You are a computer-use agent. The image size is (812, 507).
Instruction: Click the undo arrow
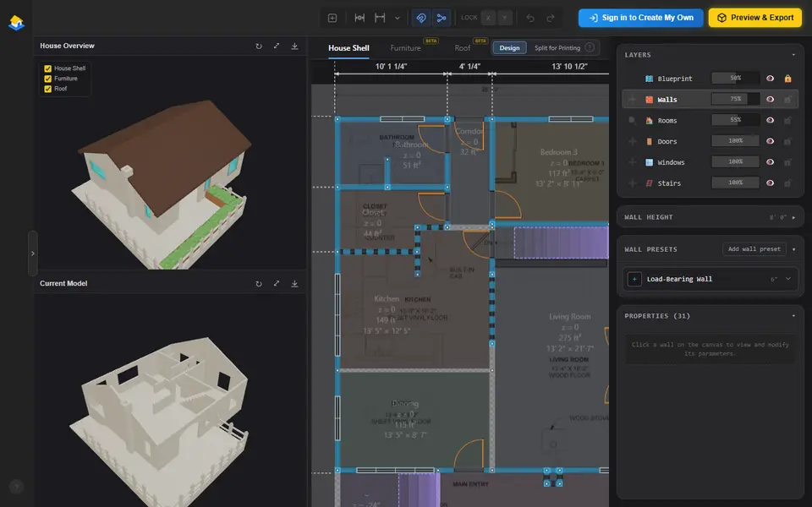click(530, 18)
